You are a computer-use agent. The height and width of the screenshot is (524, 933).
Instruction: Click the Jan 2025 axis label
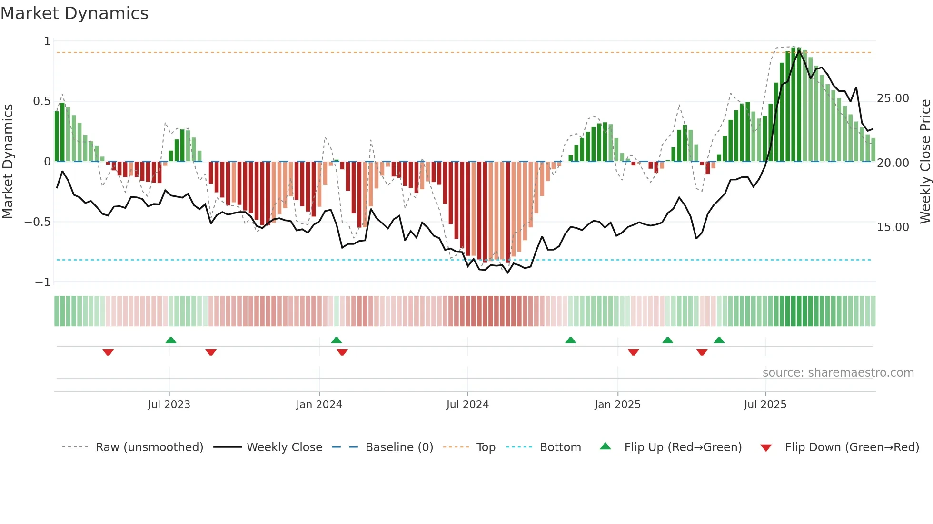(x=617, y=405)
